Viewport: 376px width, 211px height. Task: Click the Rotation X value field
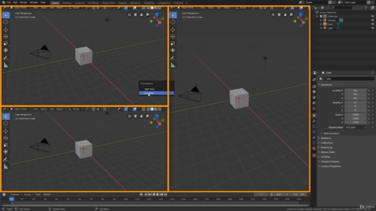tap(355, 103)
